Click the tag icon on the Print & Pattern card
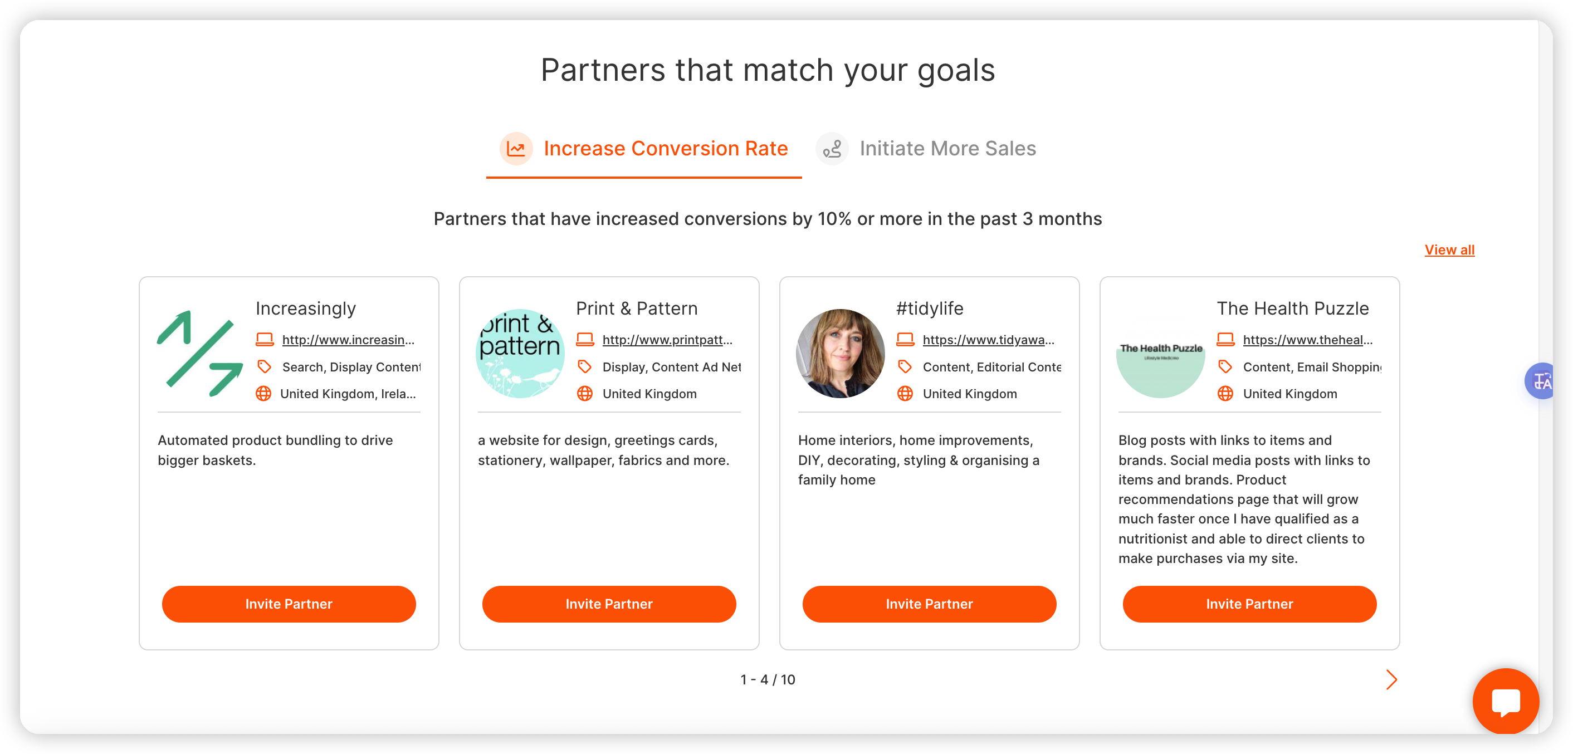This screenshot has height=754, width=1573. tap(585, 366)
